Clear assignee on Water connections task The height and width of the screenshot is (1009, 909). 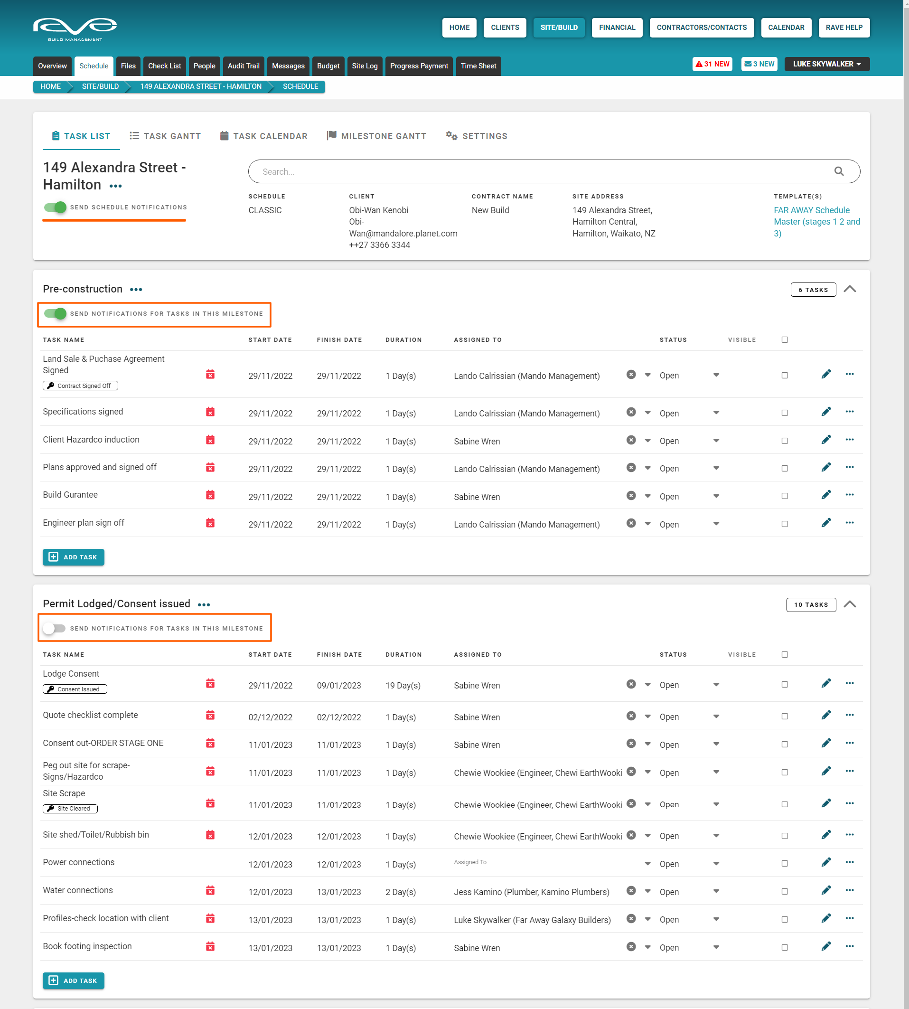coord(631,891)
